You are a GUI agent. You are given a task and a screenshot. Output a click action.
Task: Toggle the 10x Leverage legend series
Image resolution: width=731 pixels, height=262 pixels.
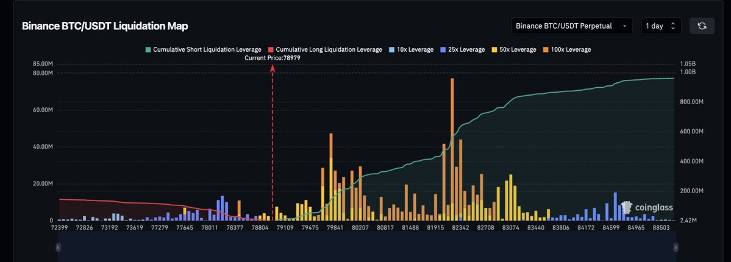(411, 49)
